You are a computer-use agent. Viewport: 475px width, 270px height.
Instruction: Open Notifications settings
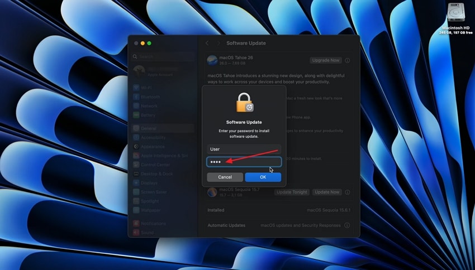(163, 224)
